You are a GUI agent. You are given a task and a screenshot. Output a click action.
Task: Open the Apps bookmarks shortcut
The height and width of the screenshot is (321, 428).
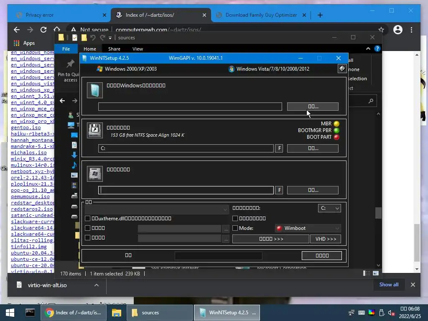point(24,43)
